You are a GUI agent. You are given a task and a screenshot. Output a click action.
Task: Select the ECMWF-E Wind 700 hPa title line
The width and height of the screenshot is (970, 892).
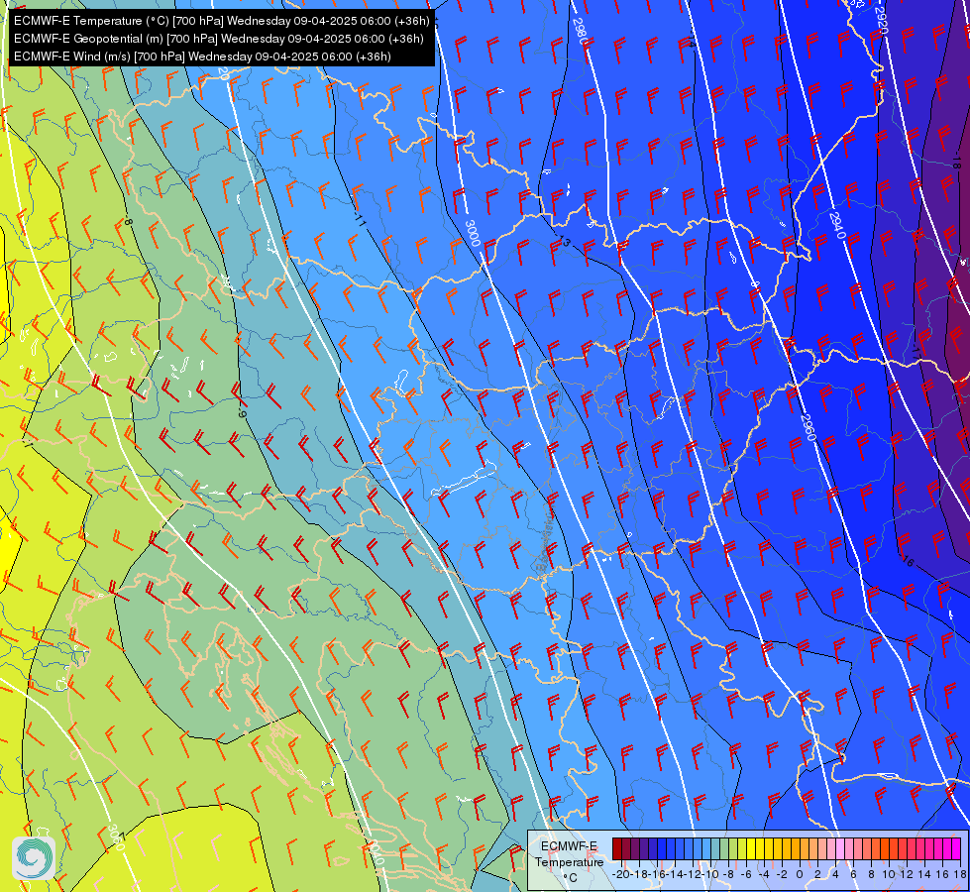click(x=202, y=56)
